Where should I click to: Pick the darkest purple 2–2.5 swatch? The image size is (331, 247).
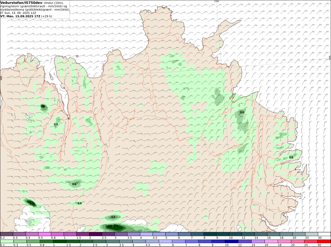click(95, 234)
